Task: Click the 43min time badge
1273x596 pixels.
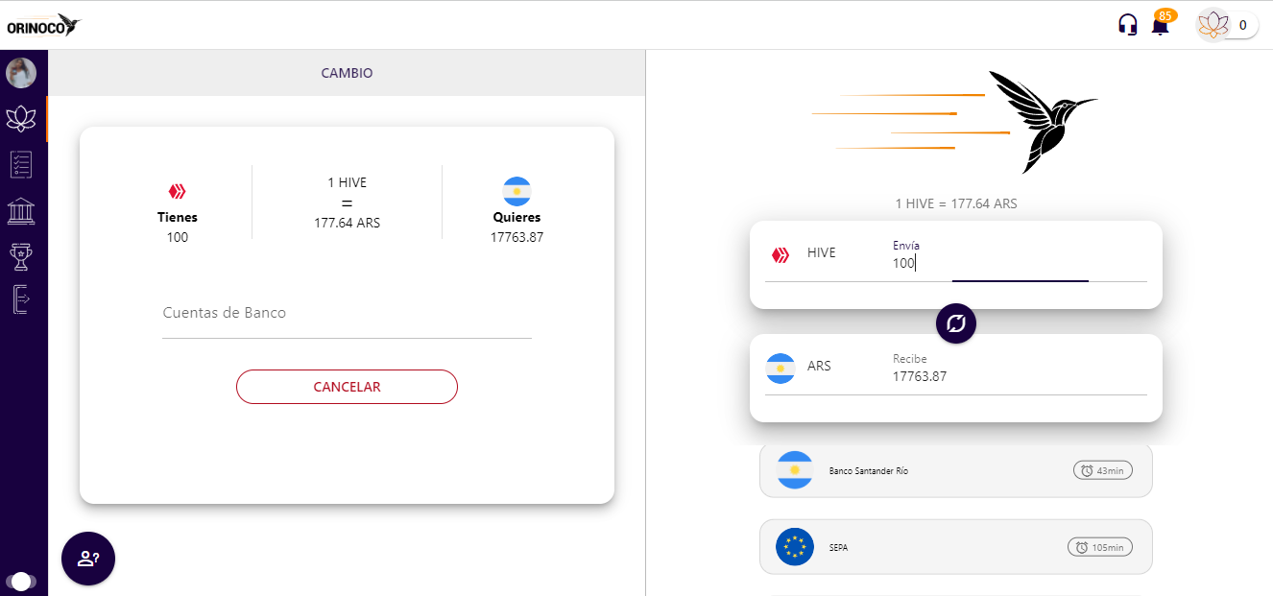Action: pyautogui.click(x=1103, y=470)
